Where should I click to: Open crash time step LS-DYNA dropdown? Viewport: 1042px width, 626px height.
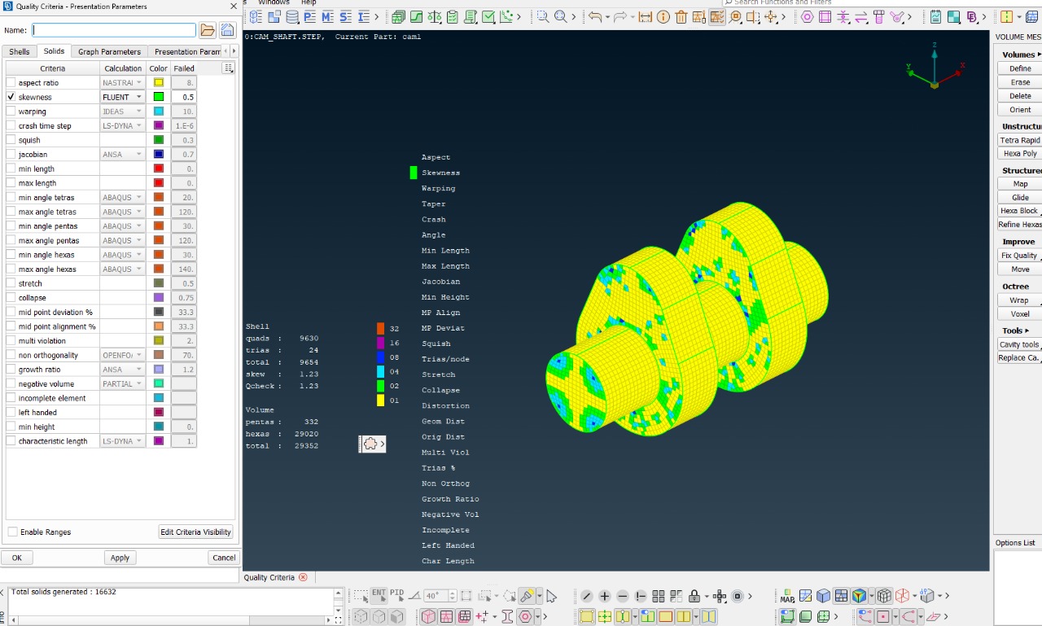click(x=123, y=125)
